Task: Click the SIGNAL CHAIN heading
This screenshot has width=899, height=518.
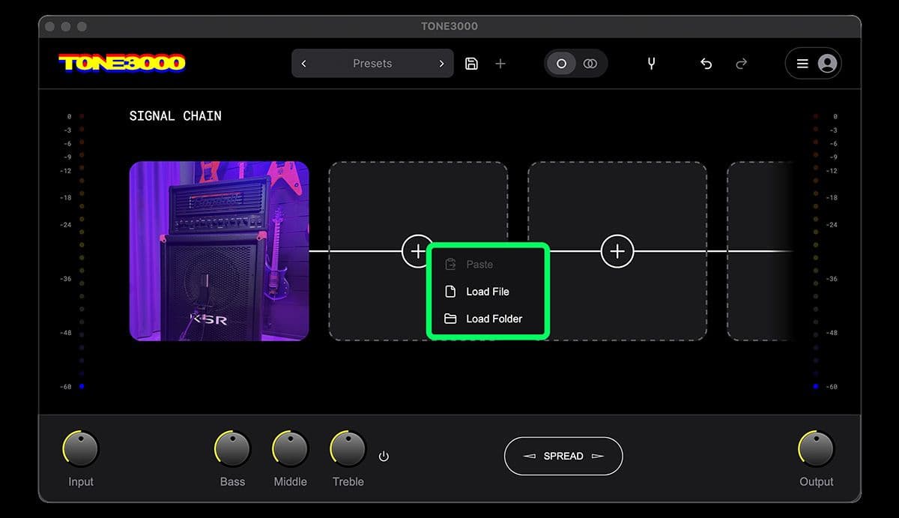Action: point(175,116)
